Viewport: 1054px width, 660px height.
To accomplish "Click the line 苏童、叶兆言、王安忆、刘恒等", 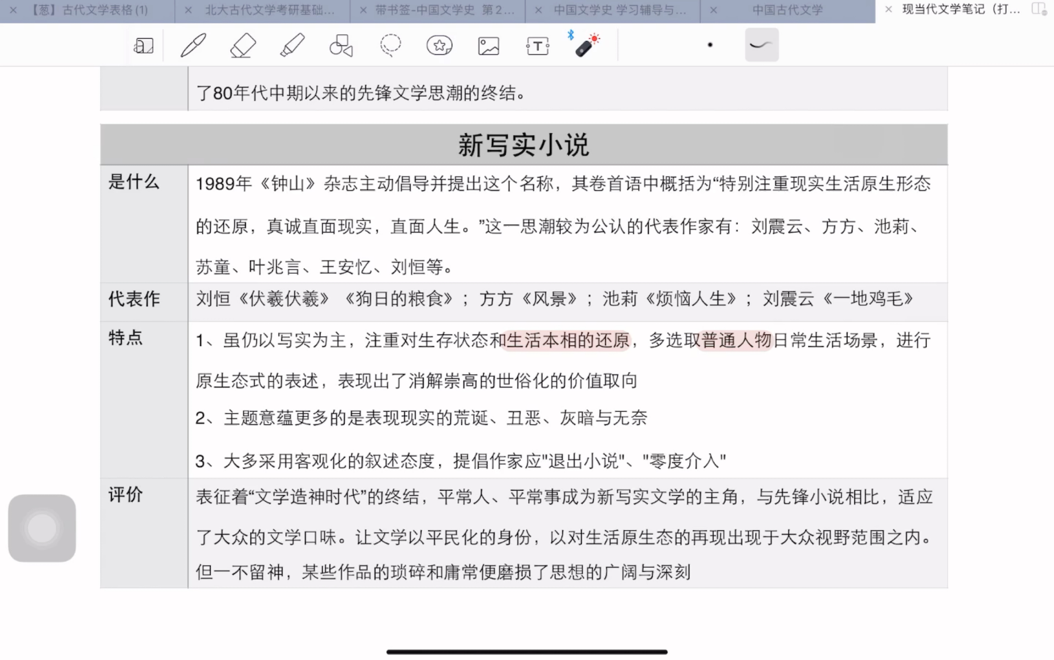I will point(324,267).
